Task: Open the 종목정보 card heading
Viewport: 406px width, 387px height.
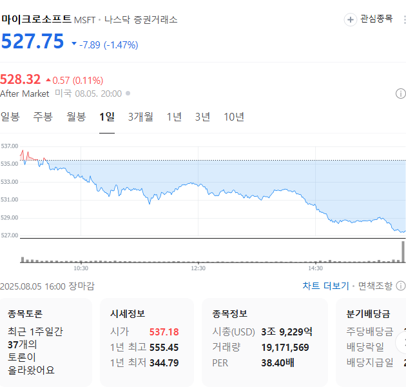Action: tap(229, 313)
